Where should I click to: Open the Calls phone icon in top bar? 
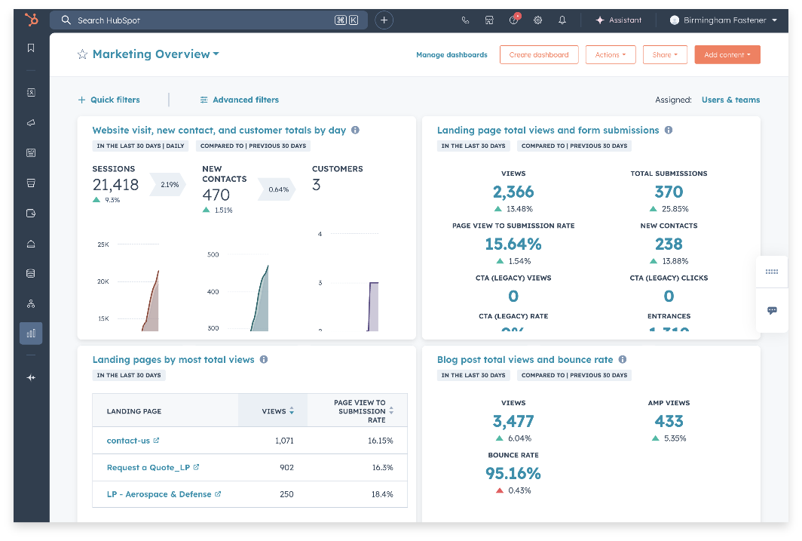pos(465,20)
